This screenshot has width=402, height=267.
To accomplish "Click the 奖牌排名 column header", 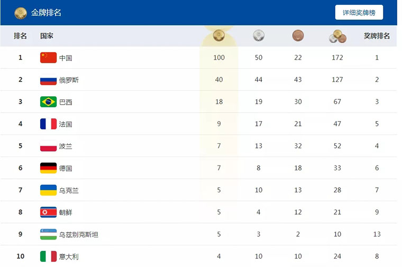I will (377, 36).
